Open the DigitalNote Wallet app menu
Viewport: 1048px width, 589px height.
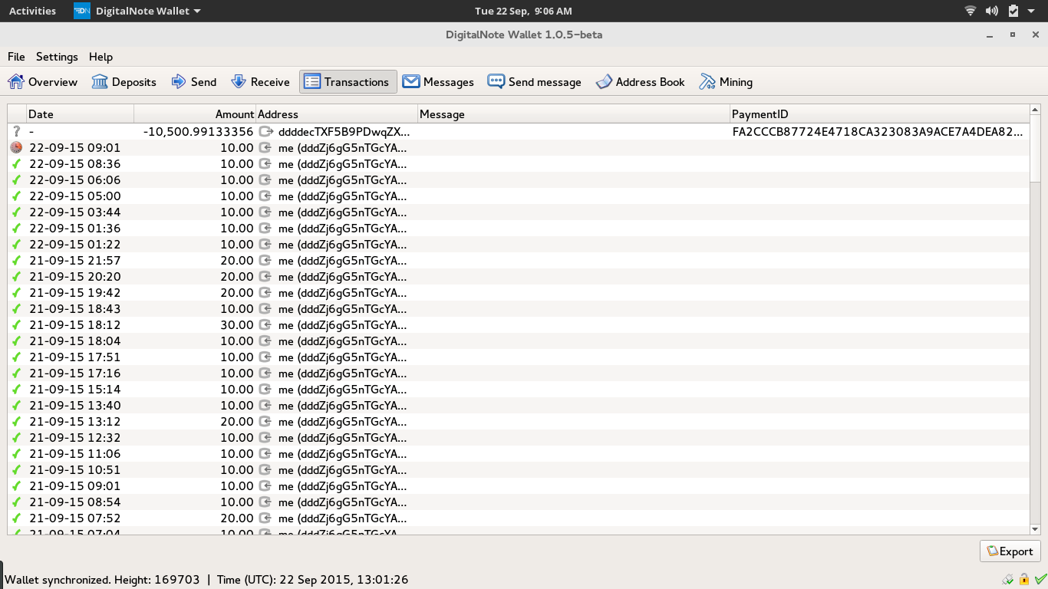138,11
